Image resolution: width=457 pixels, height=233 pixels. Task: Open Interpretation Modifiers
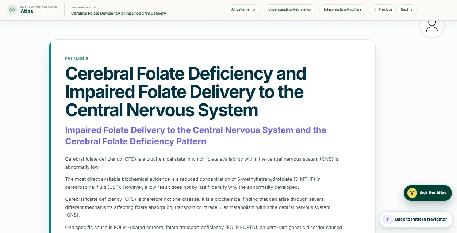[343, 10]
